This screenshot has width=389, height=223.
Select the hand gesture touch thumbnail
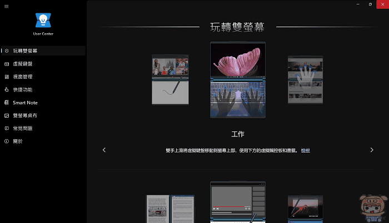(305, 79)
